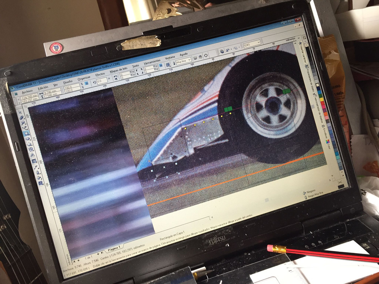Open the Ver menu
Image resolution: width=379 pixels, height=284 pixels.
click(x=55, y=85)
